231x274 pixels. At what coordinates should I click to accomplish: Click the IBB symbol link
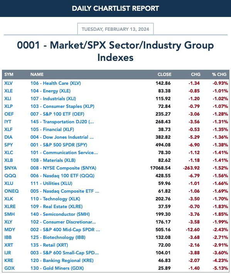pos(8,237)
